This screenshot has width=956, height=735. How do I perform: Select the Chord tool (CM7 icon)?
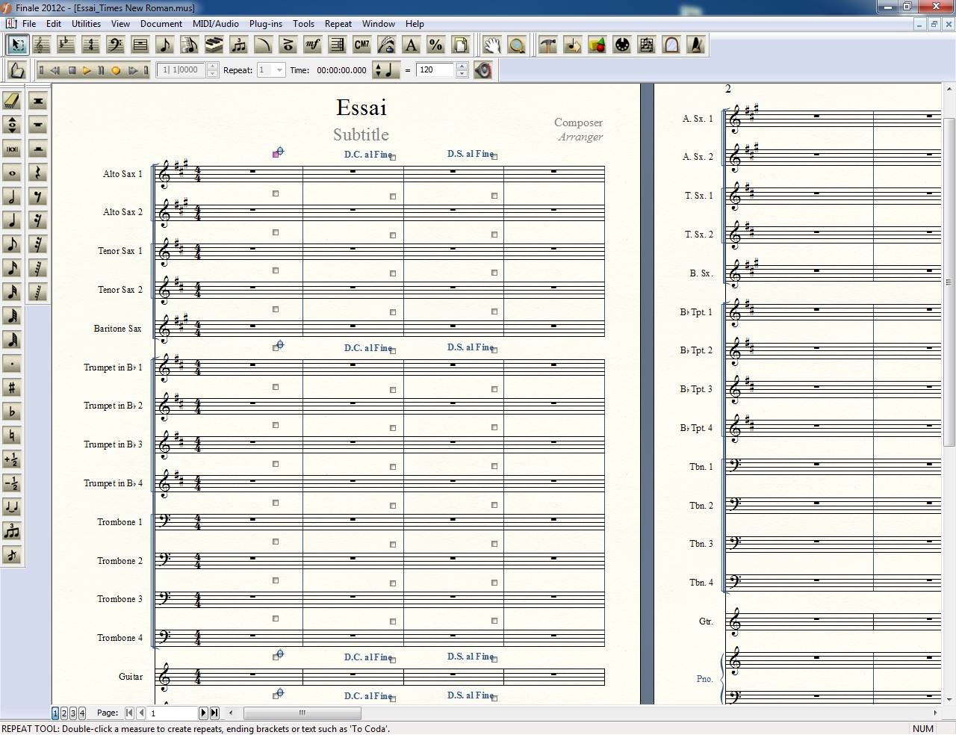tap(361, 45)
